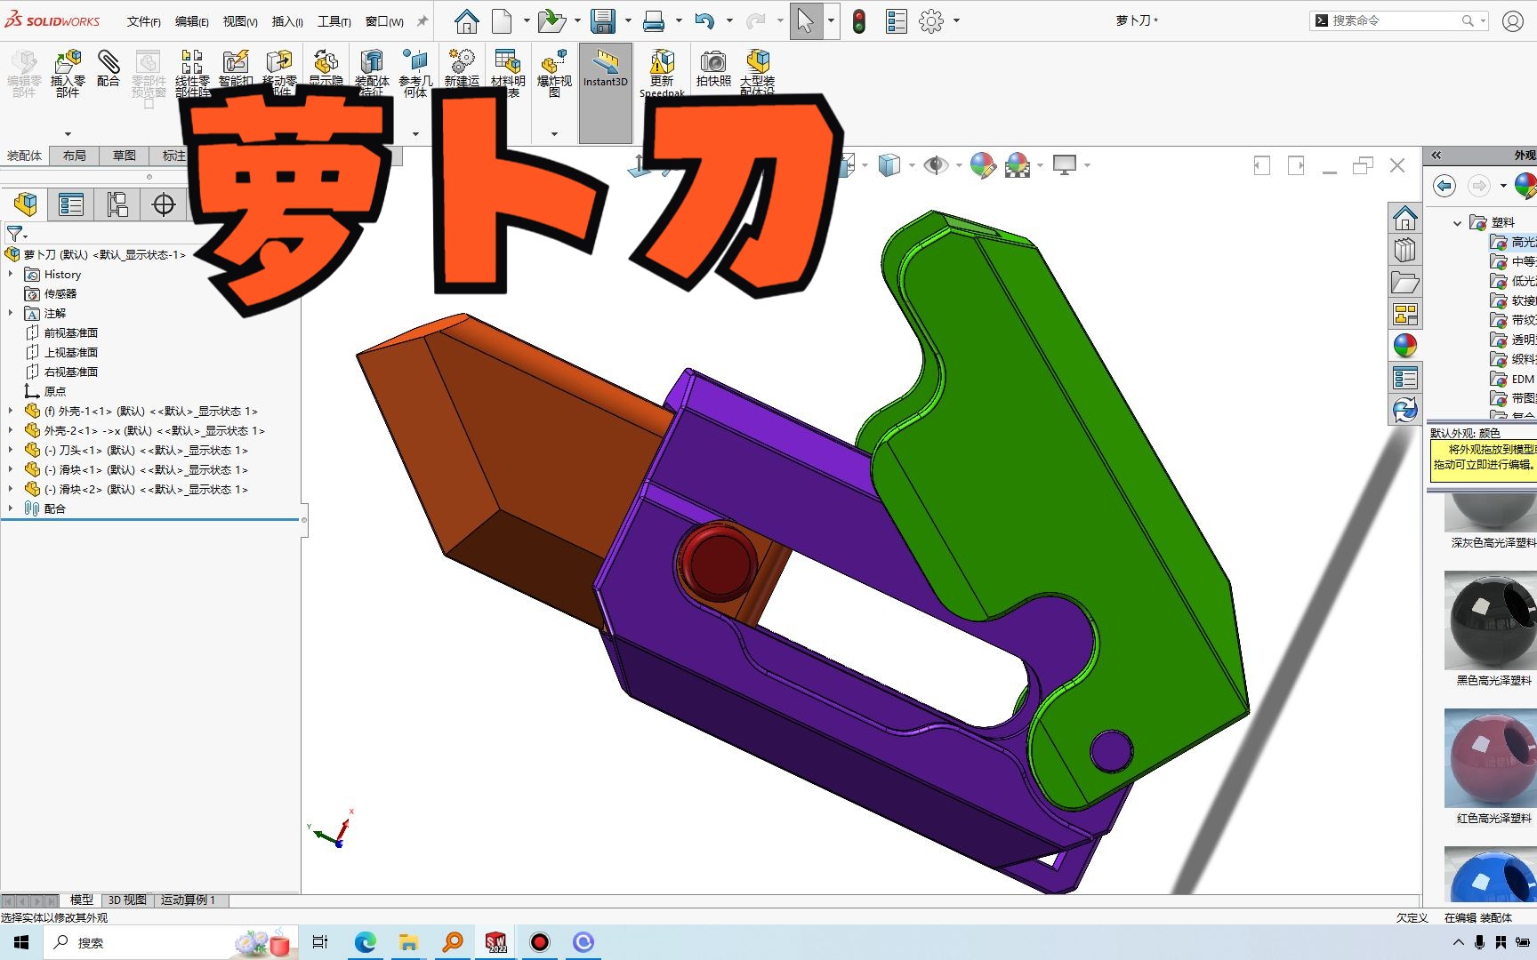Switch to the 草图 ribbon tab
Image resolution: width=1537 pixels, height=960 pixels.
pos(123,156)
